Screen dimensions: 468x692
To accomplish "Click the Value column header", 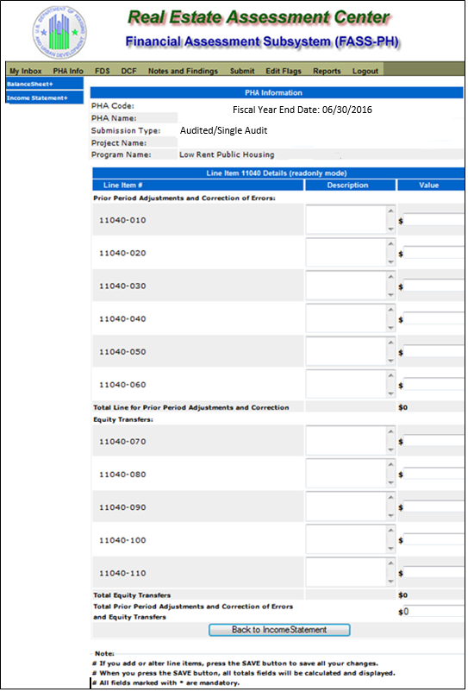I will pos(431,186).
